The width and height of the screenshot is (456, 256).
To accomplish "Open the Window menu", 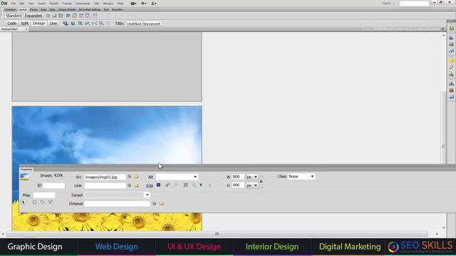I will point(108,4).
